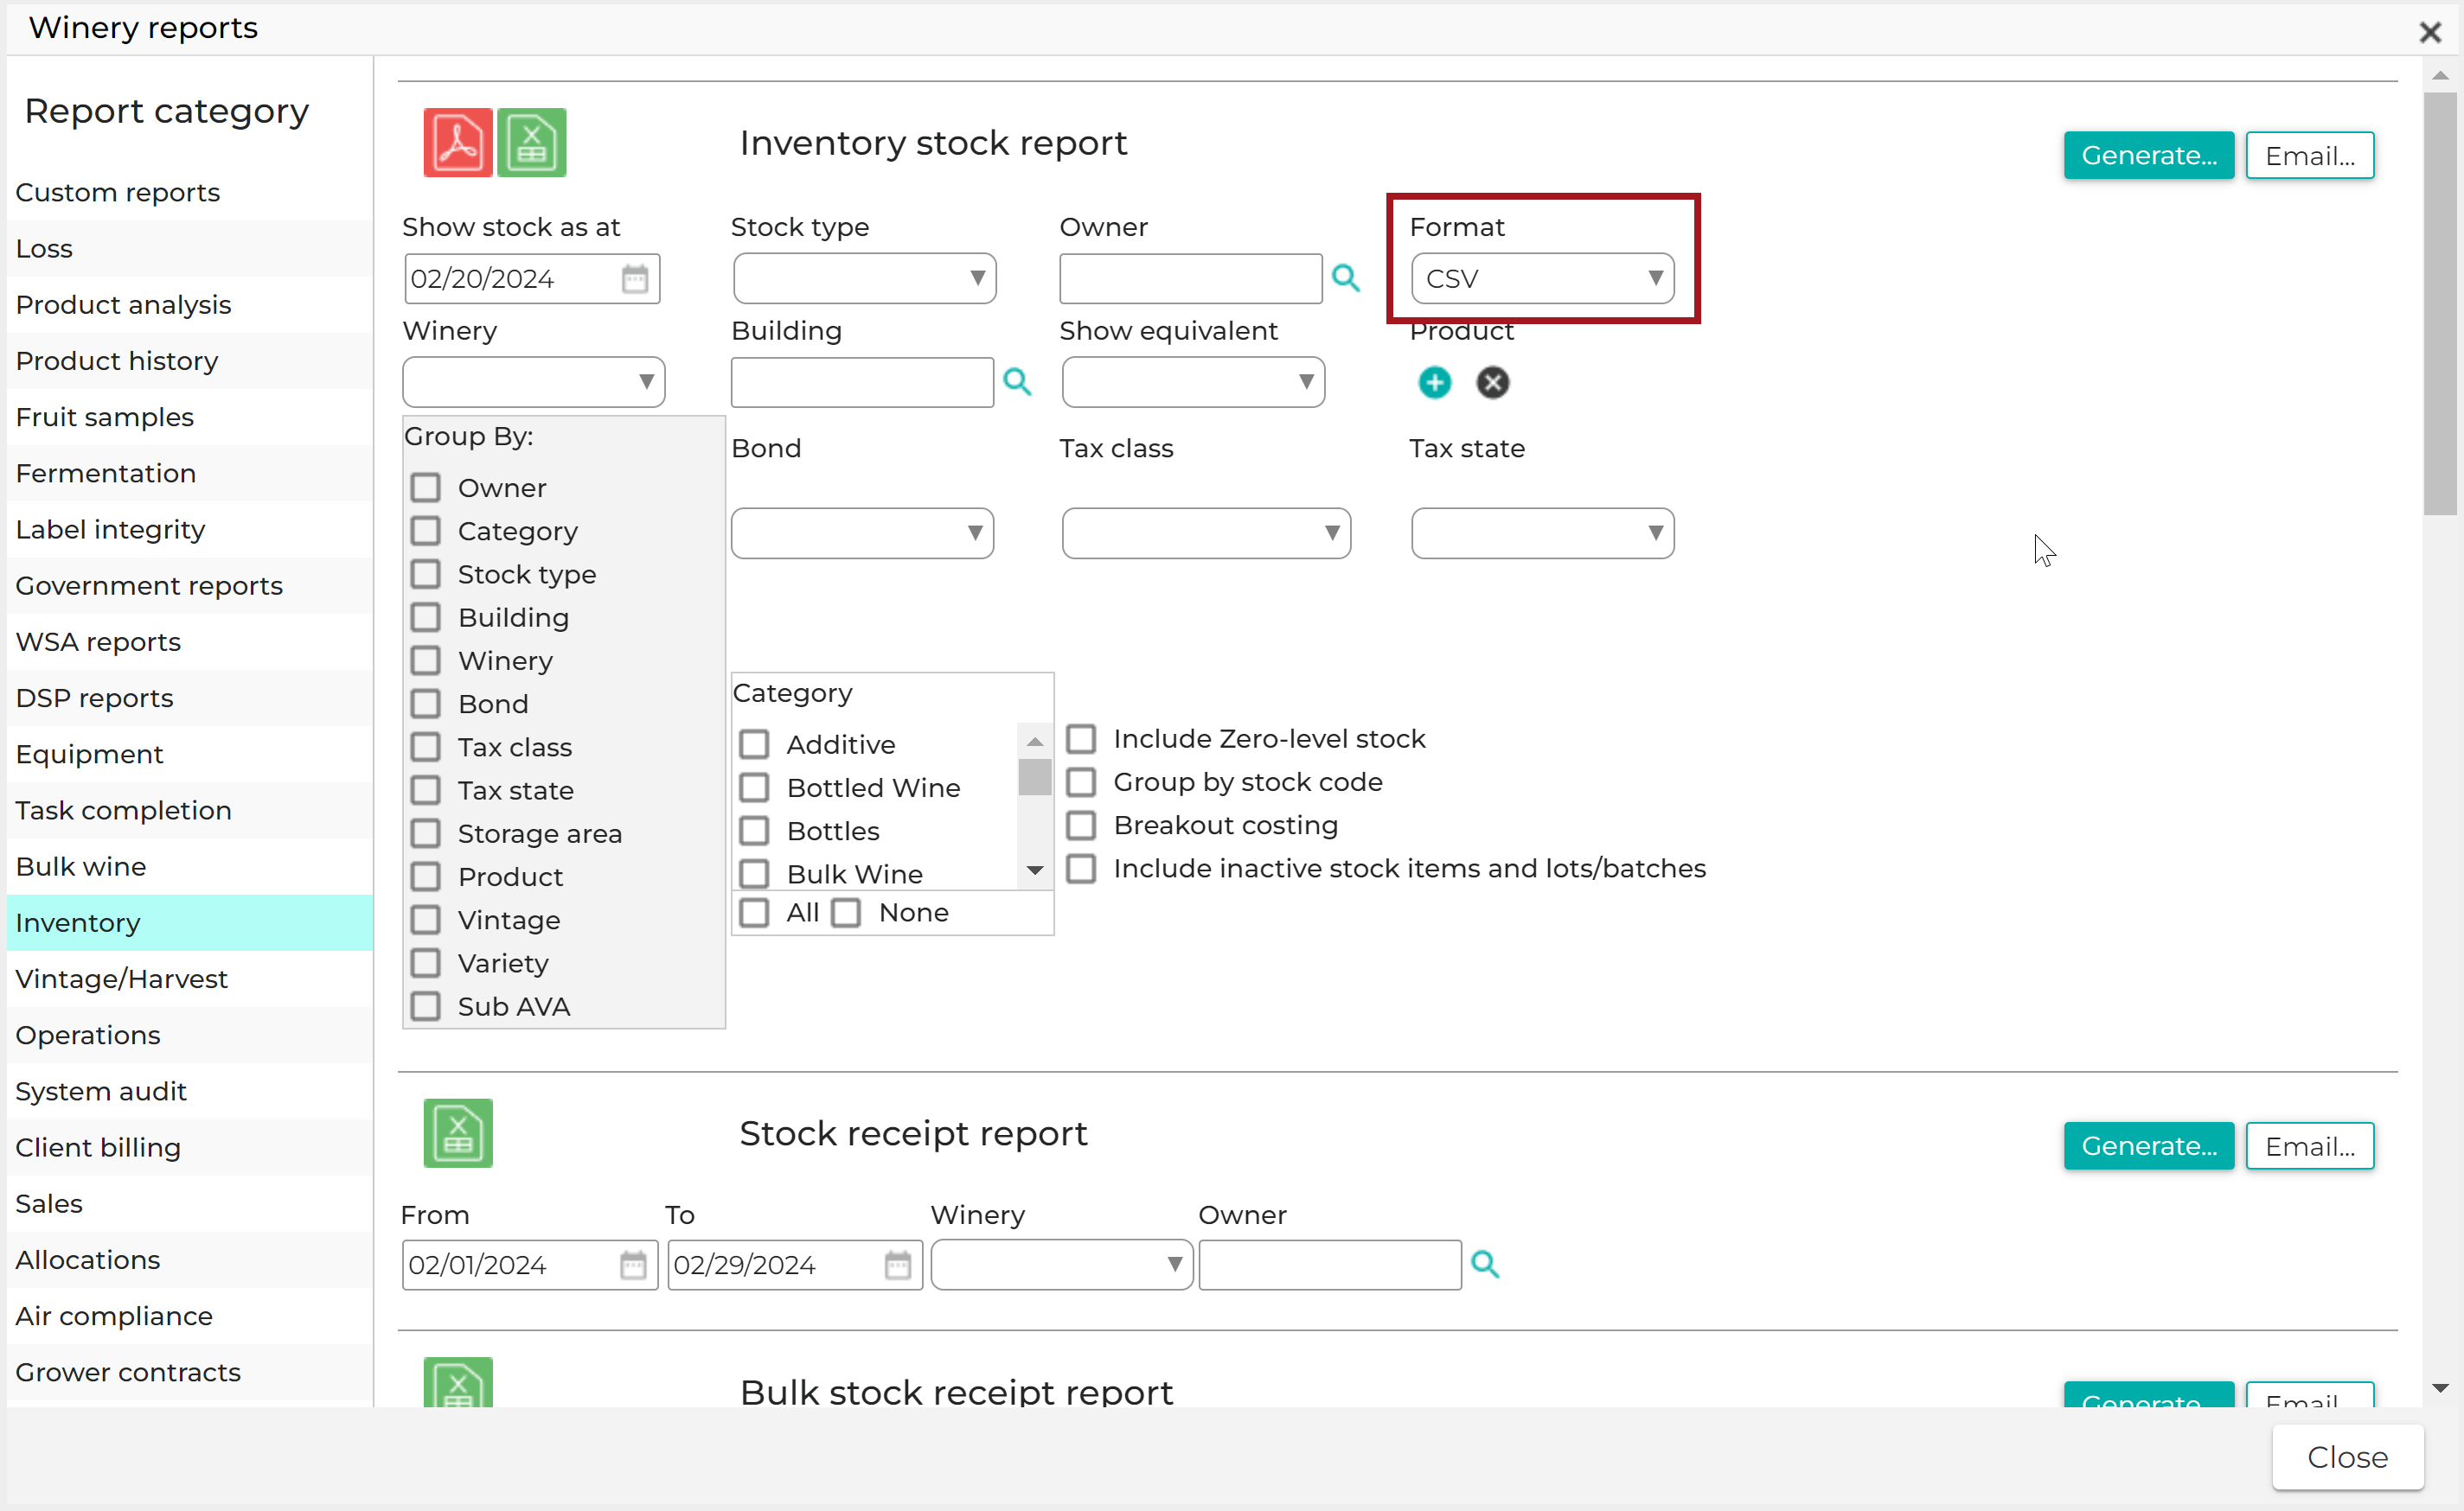Click the Owner search magnifier icon
Viewport: 2464px width, 1511px height.
coord(1346,277)
